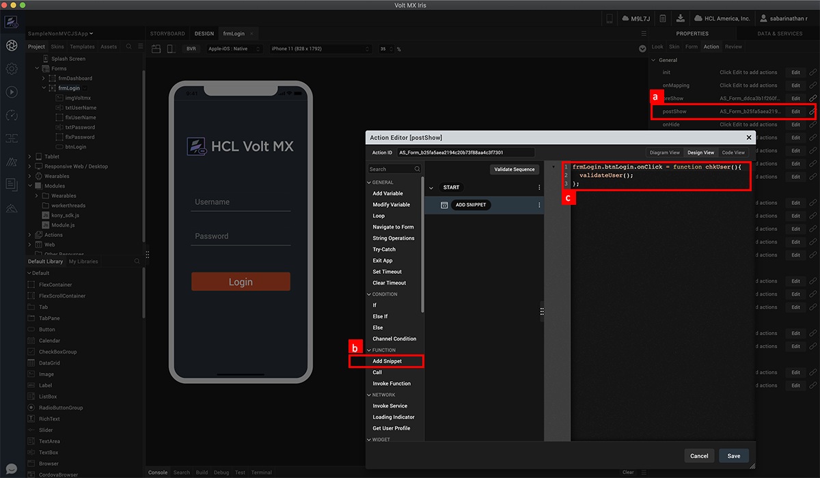Expand the Tablet tree node
Image resolution: width=820 pixels, height=478 pixels.
[30, 156]
